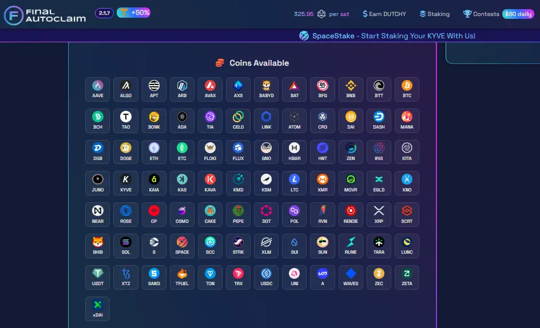Open the SpaceStake staking banner link
Image resolution: width=540 pixels, height=328 pixels.
coord(387,36)
